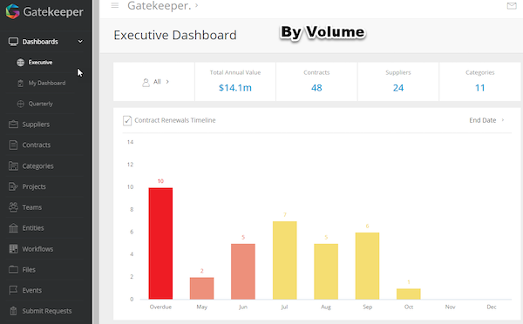Click the Dashboards monitor icon
523x324 pixels.
click(13, 42)
